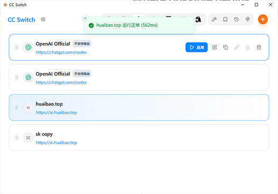Click the faded diagonal pencil icon on first OpenAI card
This screenshot has width=278, height=194.
click(x=237, y=47)
